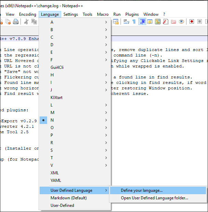Open the ? help menu
208x212 pixels.
click(x=164, y=14)
